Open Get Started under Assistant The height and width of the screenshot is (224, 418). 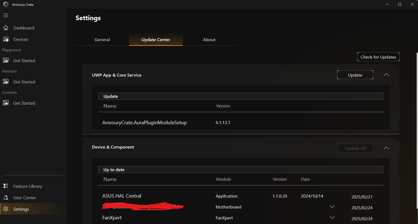tap(24, 81)
